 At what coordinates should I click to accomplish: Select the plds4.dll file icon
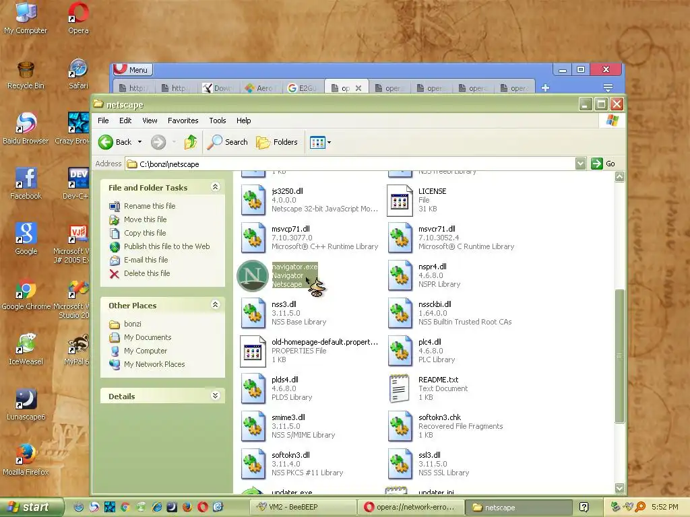pos(253,388)
